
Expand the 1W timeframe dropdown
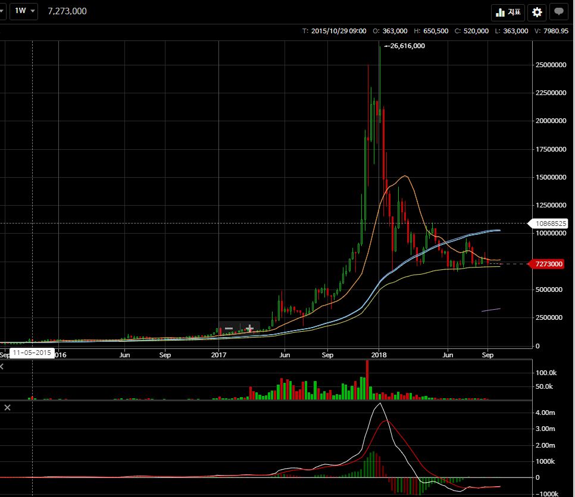[24, 11]
